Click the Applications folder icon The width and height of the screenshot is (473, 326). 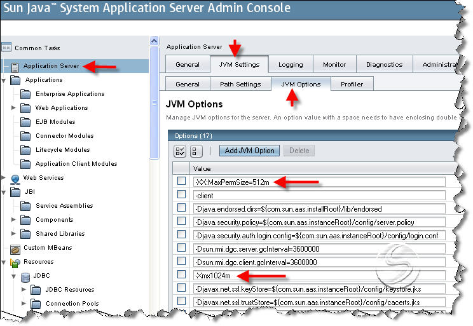[x=15, y=81]
